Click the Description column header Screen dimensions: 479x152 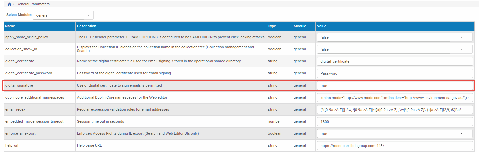(x=86, y=26)
